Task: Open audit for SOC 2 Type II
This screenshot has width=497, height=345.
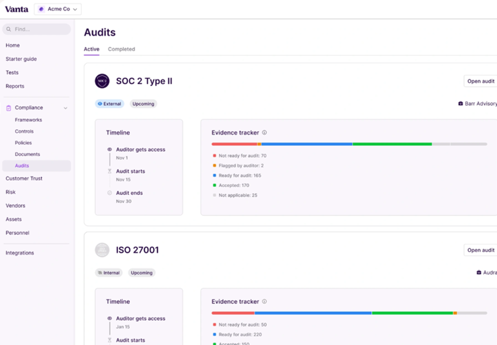Action: (480, 81)
